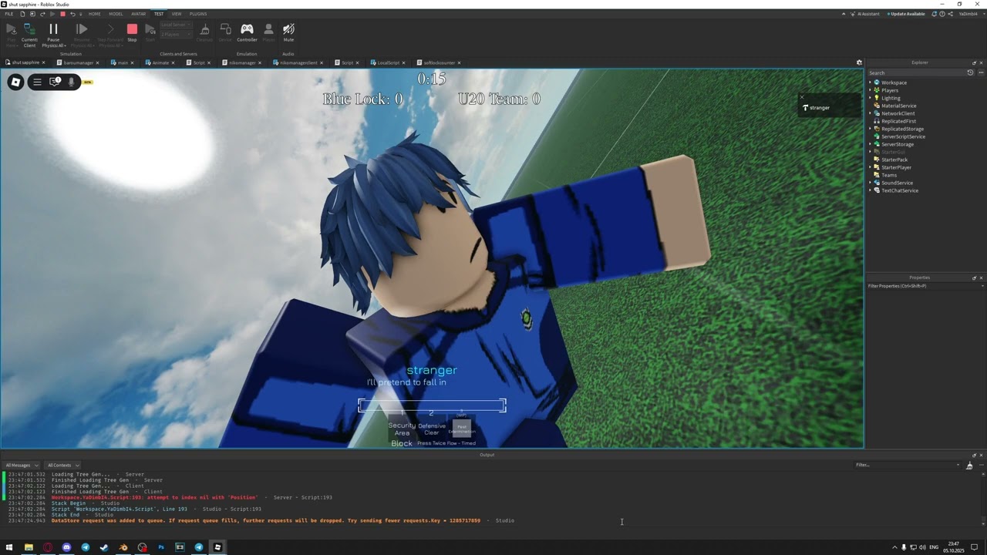Click the Filter Properties input field
Screen dimensions: 987x555
(925, 286)
